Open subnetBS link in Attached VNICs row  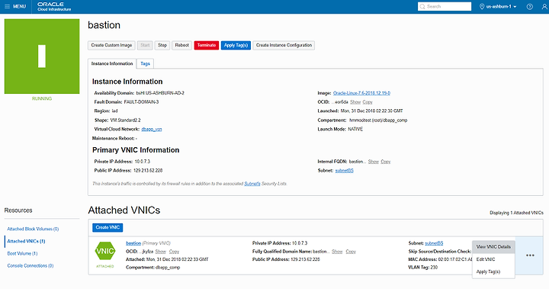[434, 243]
